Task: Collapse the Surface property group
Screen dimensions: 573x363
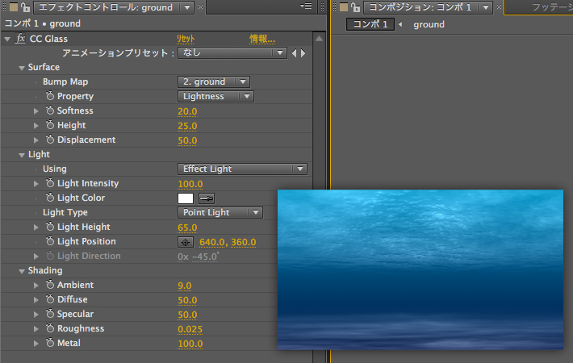Action: click(x=22, y=68)
